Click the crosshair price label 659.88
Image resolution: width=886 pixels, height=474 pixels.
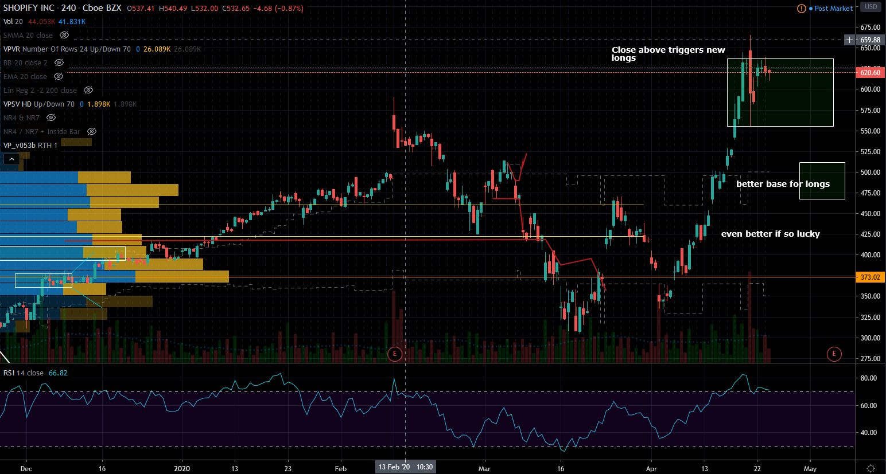tap(870, 40)
